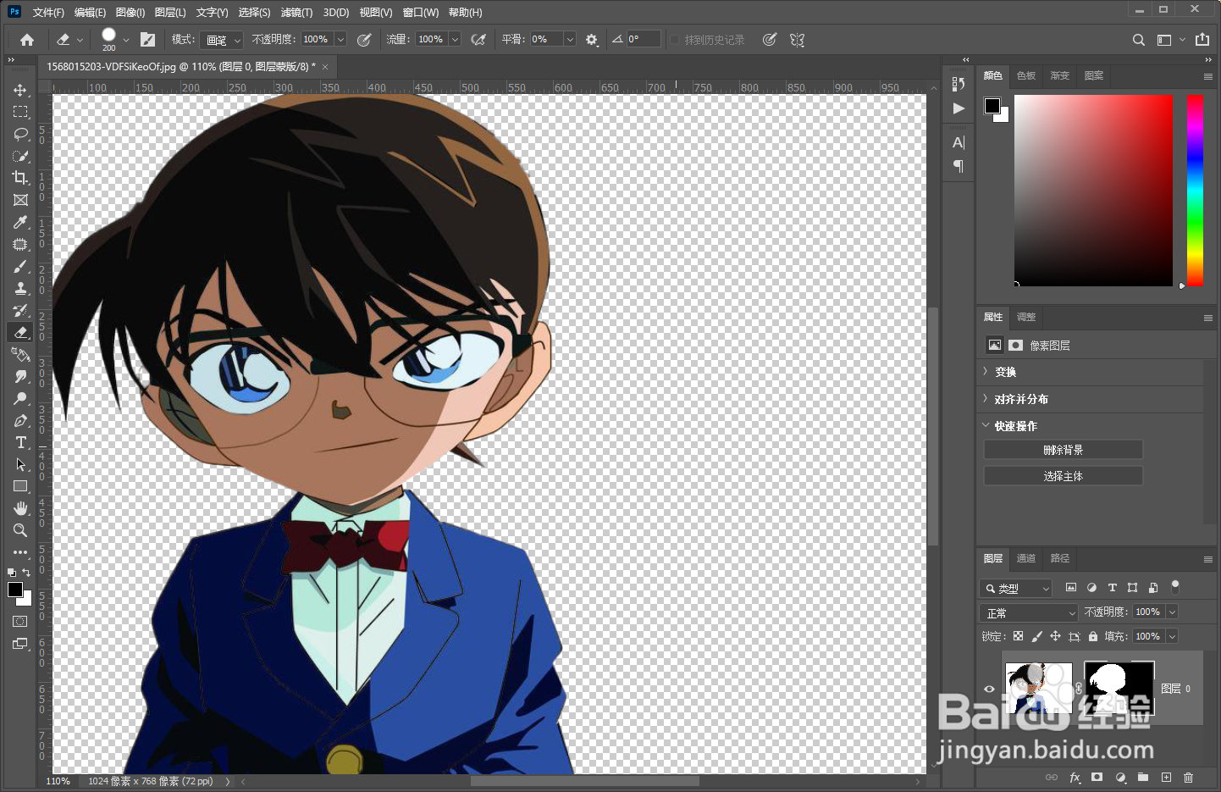
Task: Click the rainbow hue slider strip
Action: tap(1195, 190)
